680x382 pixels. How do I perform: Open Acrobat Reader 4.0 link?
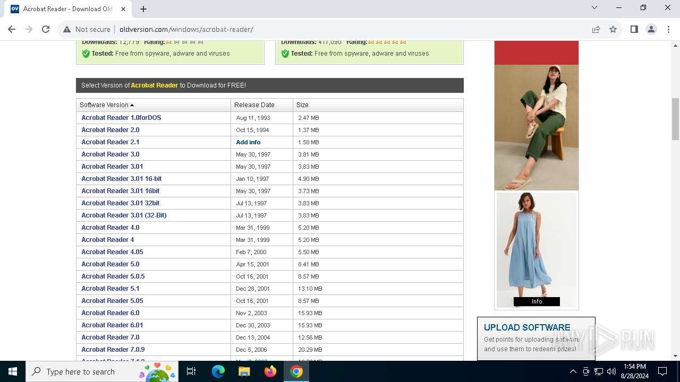tap(110, 228)
